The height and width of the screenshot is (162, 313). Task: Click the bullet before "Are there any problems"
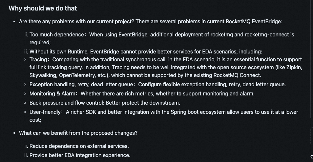pos(14,22)
